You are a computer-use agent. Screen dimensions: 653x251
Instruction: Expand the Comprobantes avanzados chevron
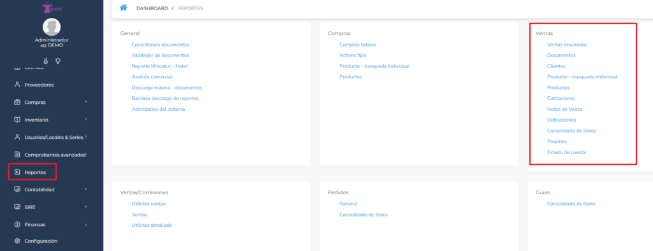pos(86,154)
